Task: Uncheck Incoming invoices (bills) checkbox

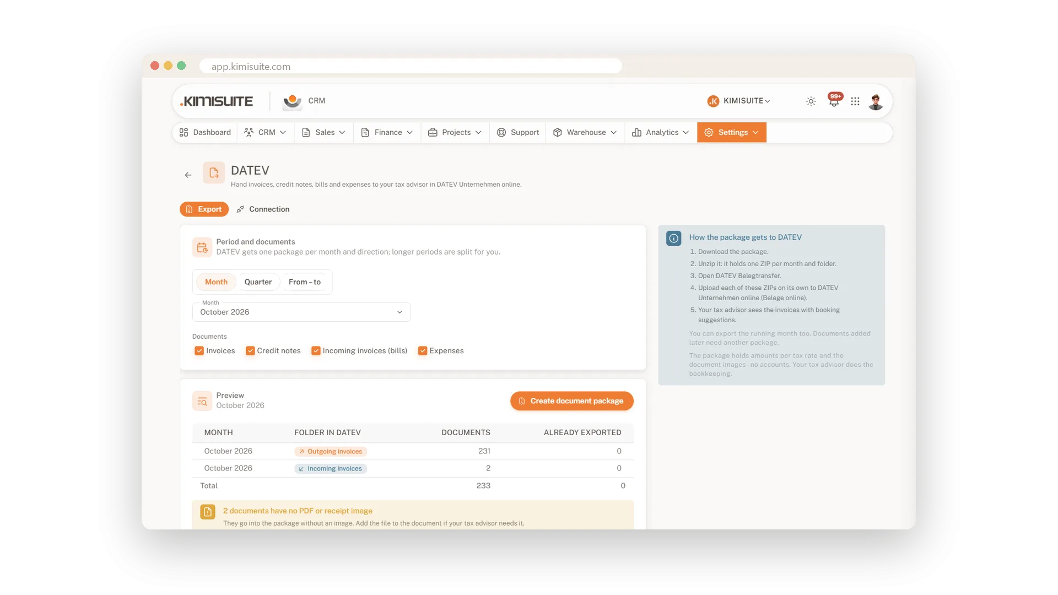Action: point(316,351)
